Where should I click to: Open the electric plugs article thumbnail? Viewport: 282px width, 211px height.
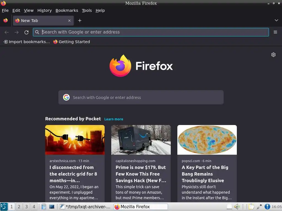pyautogui.click(x=75, y=140)
